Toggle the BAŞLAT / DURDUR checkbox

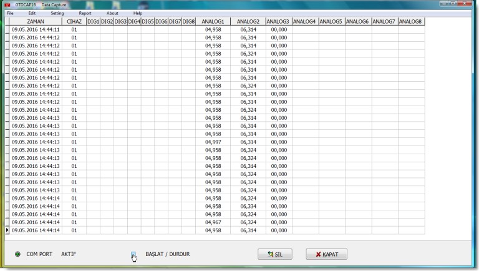[133, 254]
